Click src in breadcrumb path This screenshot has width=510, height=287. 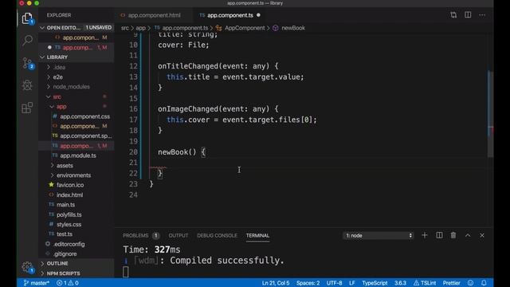click(x=125, y=28)
